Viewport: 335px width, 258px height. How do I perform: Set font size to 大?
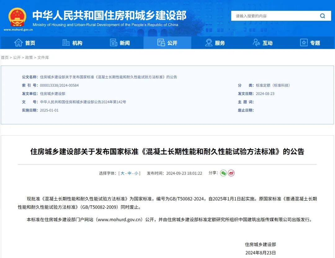click(123, 173)
